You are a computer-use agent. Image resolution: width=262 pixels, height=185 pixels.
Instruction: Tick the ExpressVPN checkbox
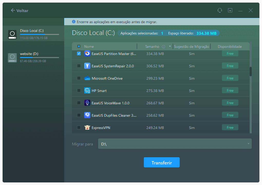(79, 128)
